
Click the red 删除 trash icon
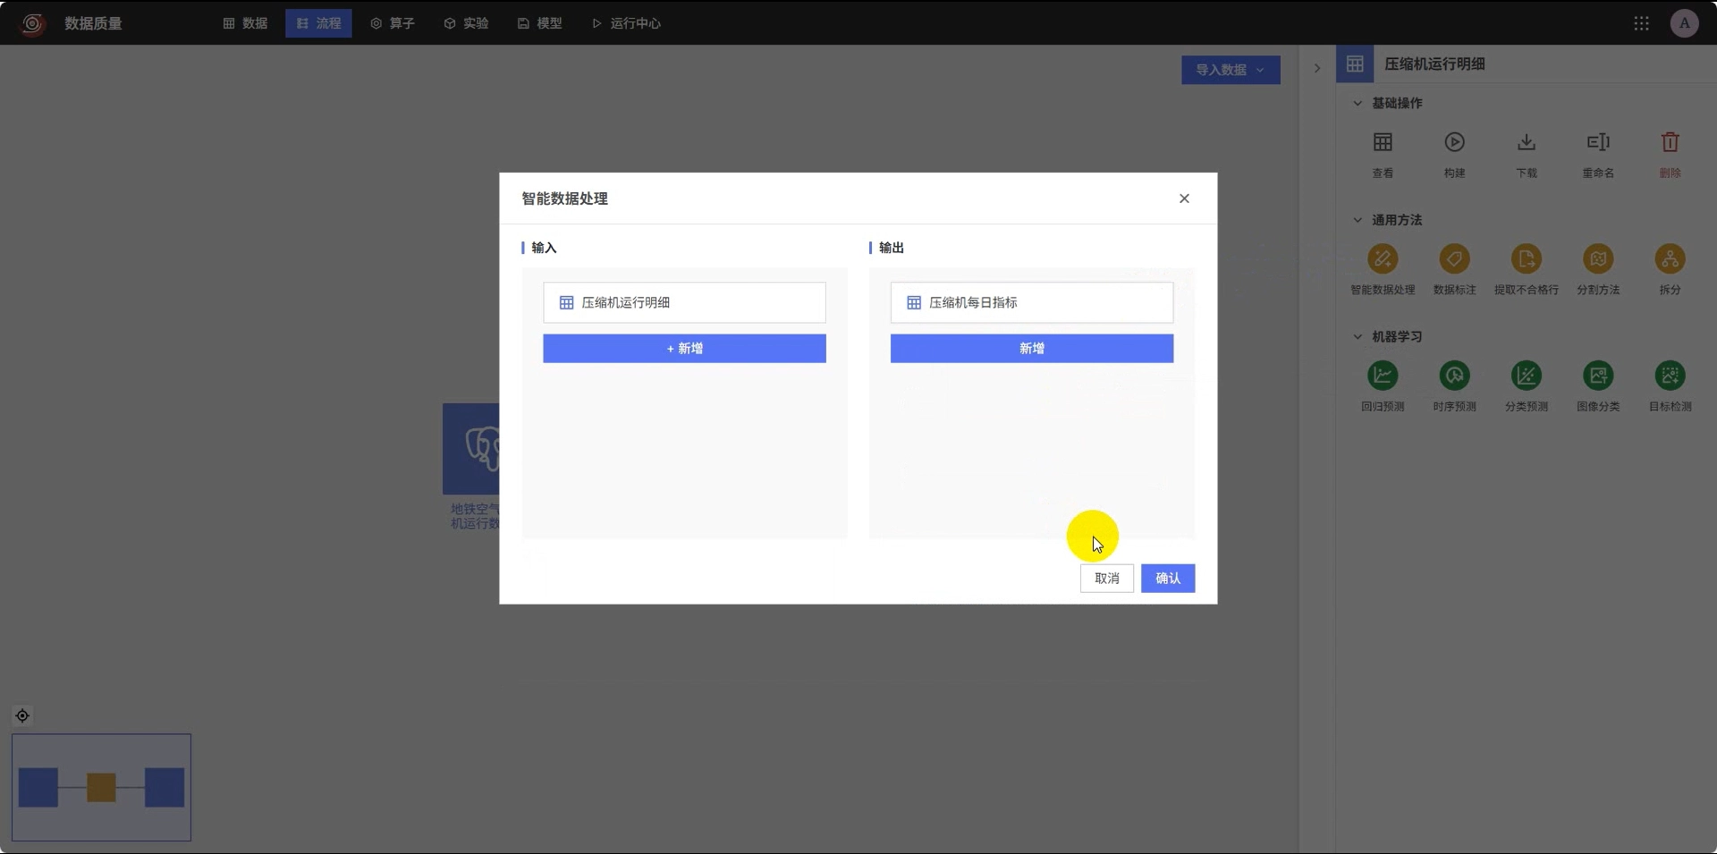1670,142
